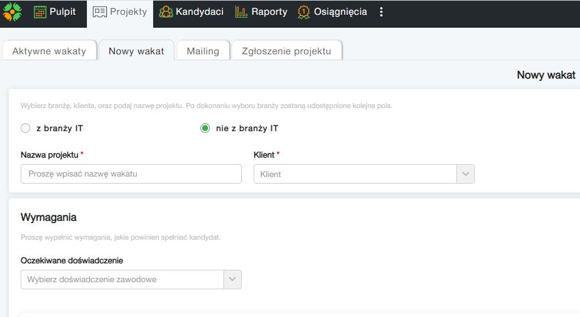Open the Mailing tab
The height and width of the screenshot is (317, 580).
pyautogui.click(x=203, y=51)
